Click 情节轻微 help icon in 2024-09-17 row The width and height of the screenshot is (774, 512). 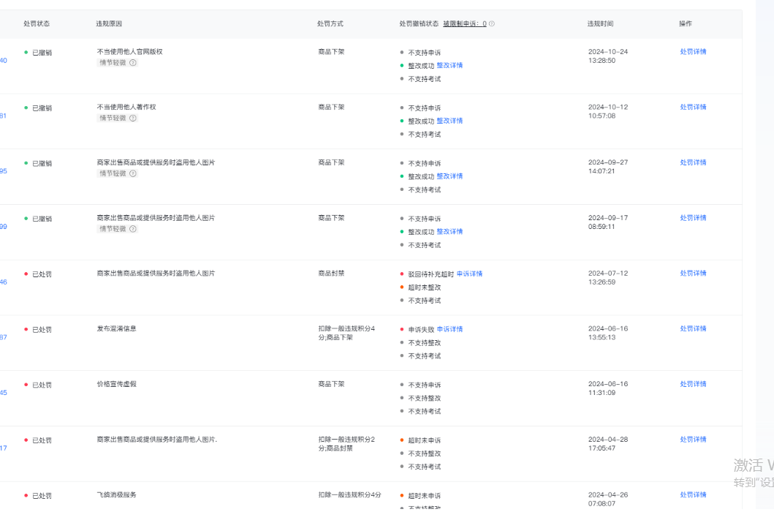[133, 229]
